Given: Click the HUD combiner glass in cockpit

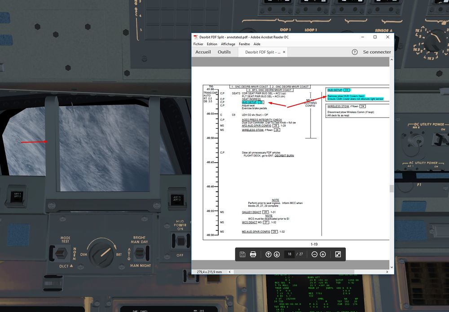Looking at the screenshot, I should coord(104,148).
